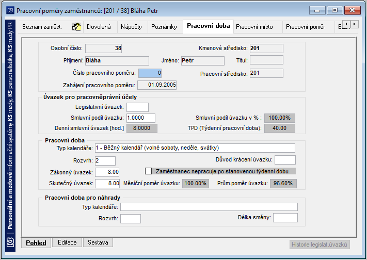Click the Prům.poměr úvazku value 96.60%
This screenshot has width=367, height=260.
(x=283, y=184)
